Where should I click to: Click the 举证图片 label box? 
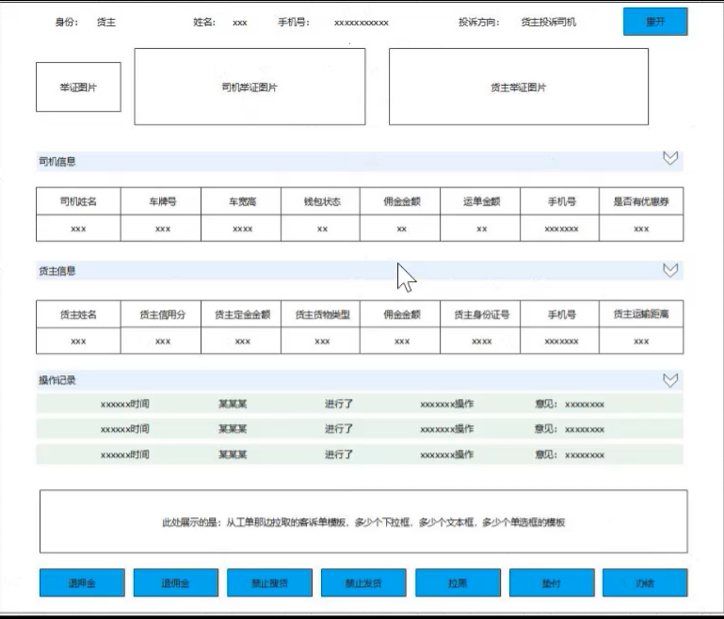(78, 87)
